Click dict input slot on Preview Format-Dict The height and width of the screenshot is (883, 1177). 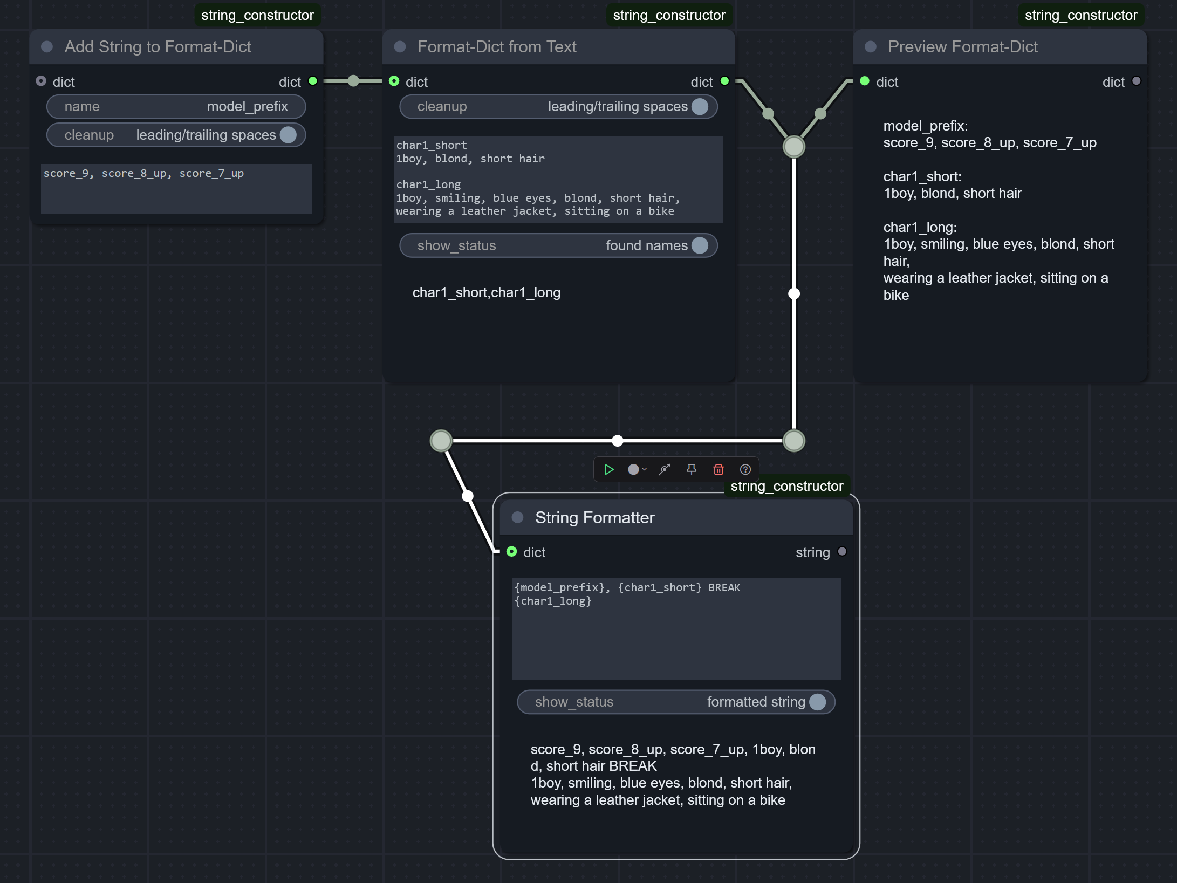[x=865, y=81]
